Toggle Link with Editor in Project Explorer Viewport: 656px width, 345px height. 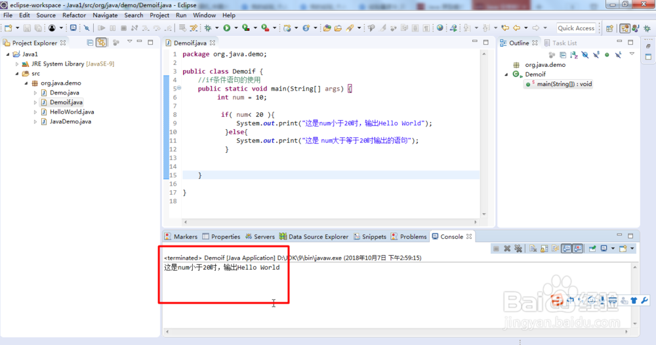click(x=101, y=43)
